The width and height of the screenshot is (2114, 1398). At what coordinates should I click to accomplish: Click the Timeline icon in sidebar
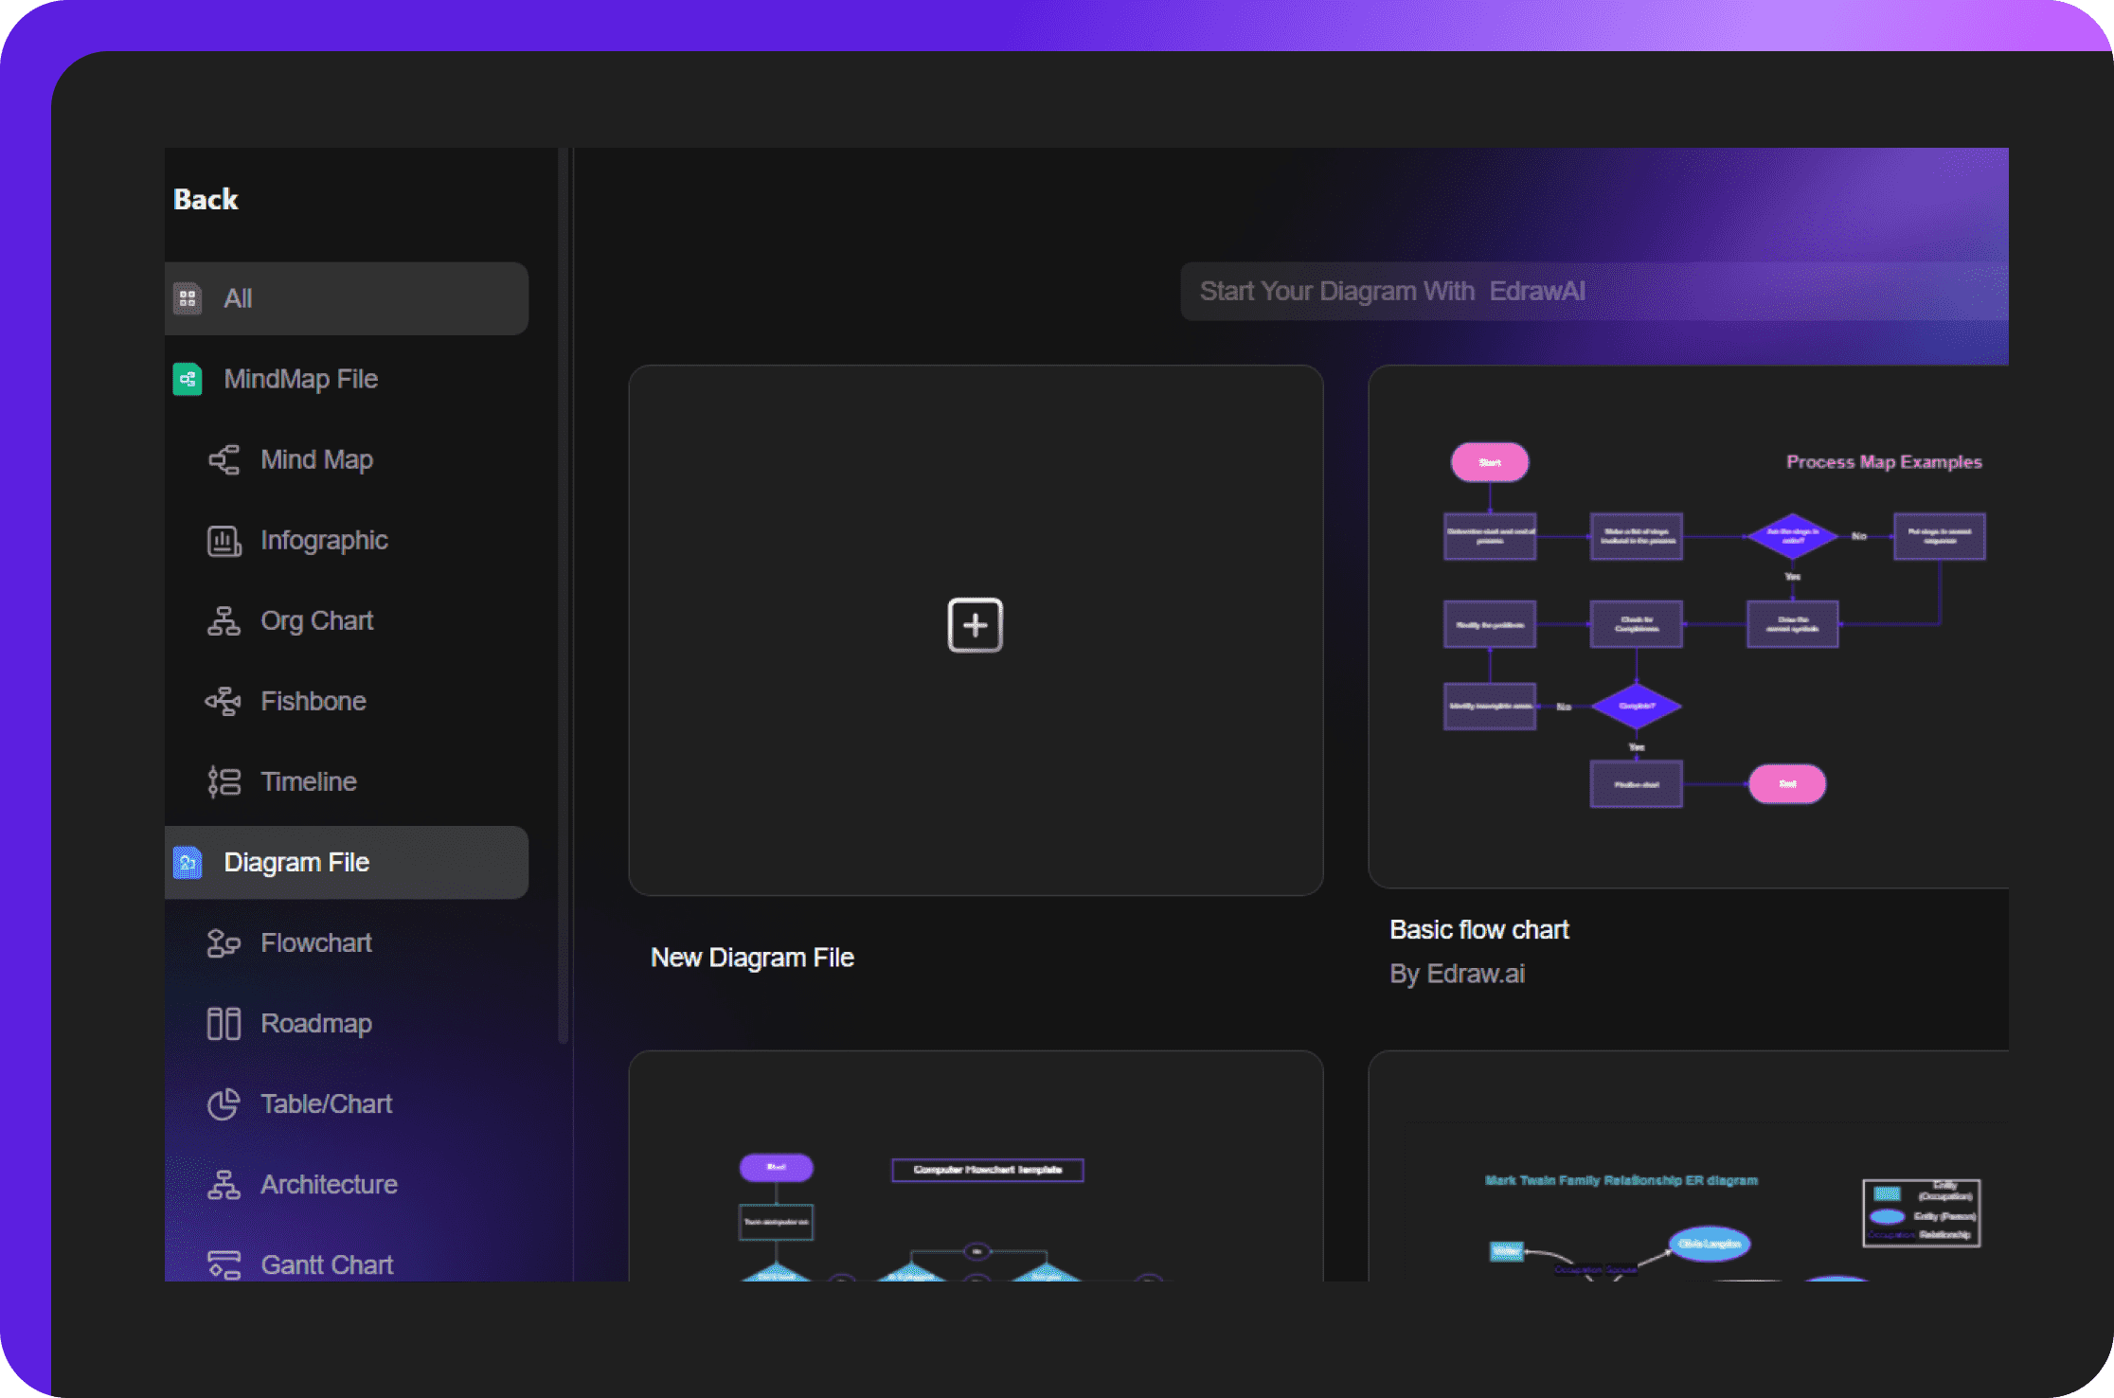click(x=224, y=780)
